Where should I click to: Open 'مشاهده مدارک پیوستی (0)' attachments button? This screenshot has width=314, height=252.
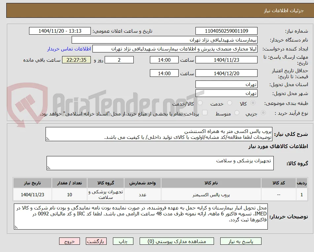[177, 241]
